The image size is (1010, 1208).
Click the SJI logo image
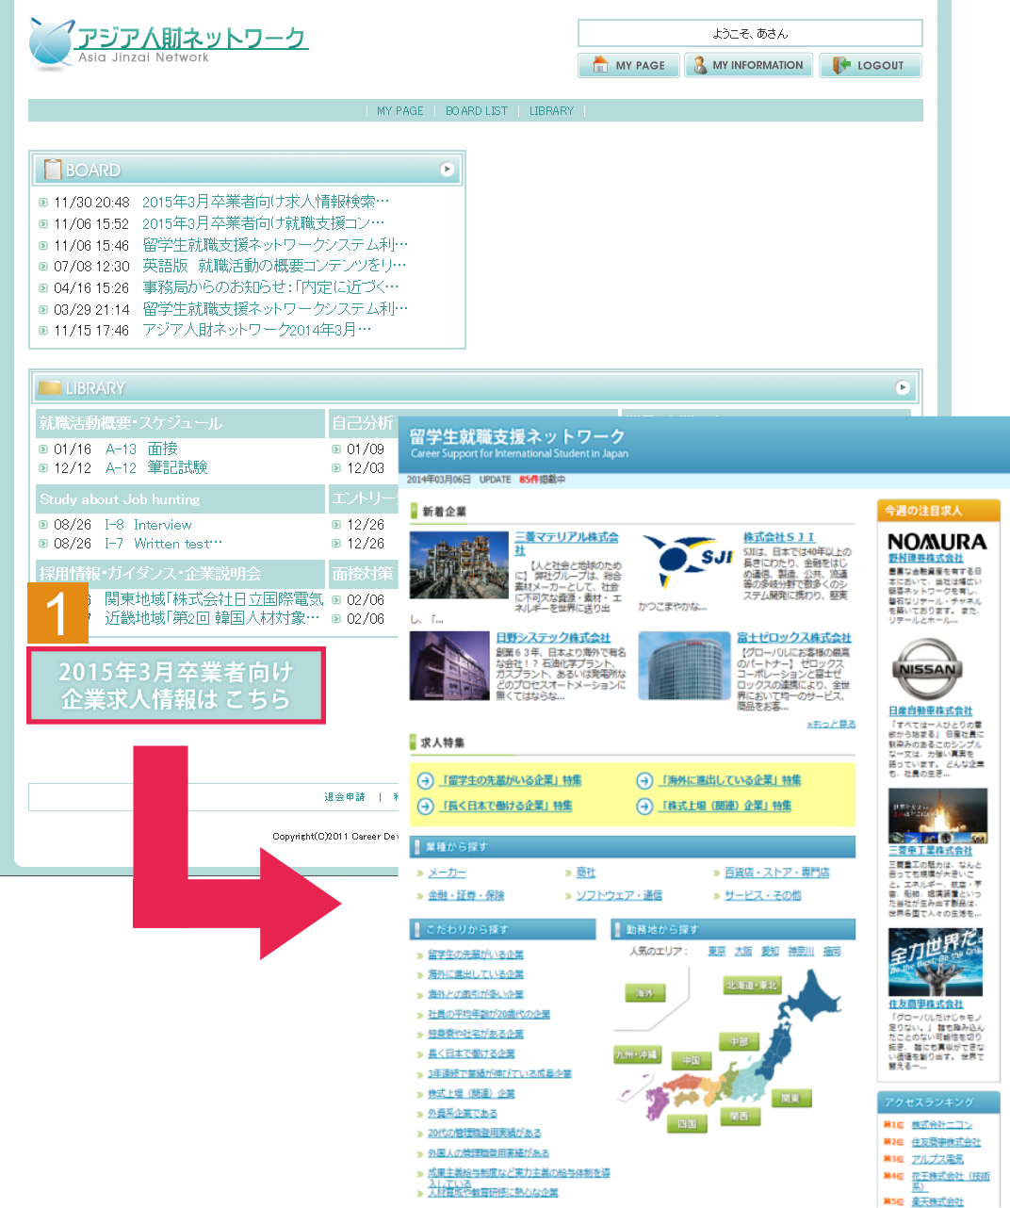coord(687,563)
